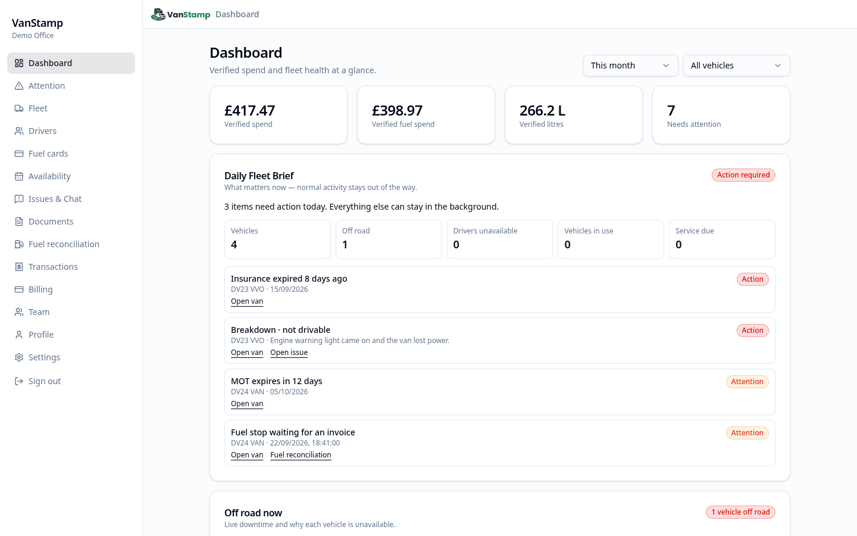The height and width of the screenshot is (536, 857).
Task: Open Billing section
Action: [71, 289]
